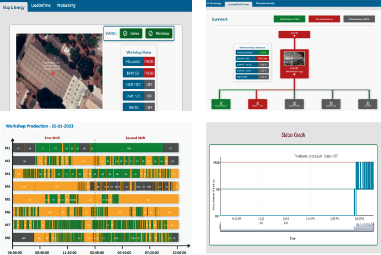Click the long orange M5 segment in Second Shift
The width and height of the screenshot is (381, 255).
click(x=149, y=199)
